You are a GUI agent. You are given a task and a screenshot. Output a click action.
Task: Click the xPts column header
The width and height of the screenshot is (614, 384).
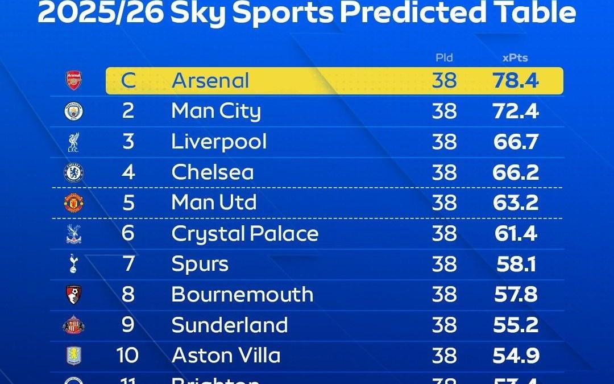pyautogui.click(x=515, y=58)
